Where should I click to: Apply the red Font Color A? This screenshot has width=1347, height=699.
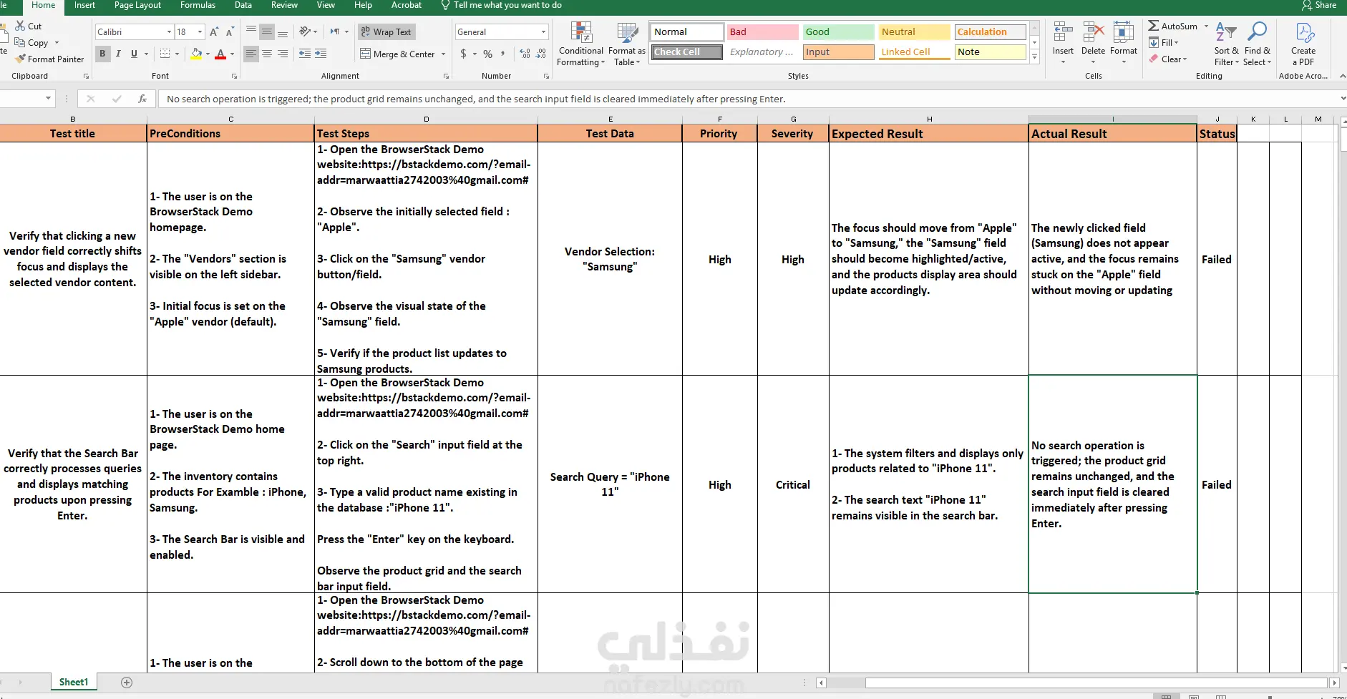(220, 54)
